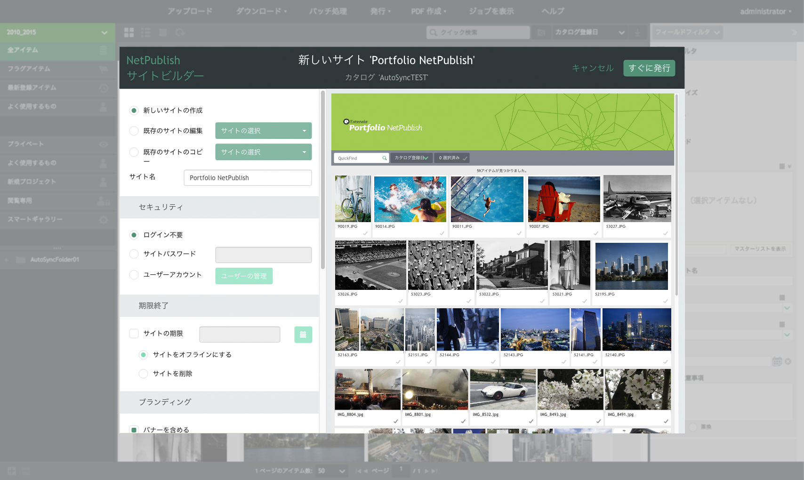Click the folder icon of AutoSyncFolder01
This screenshot has width=804, height=480.
point(21,260)
